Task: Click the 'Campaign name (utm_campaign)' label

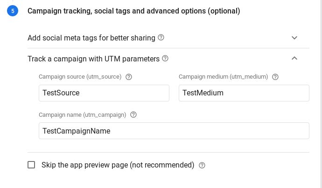Action: [82, 114]
